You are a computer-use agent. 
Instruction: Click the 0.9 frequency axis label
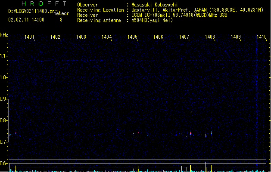(x=3, y=99)
